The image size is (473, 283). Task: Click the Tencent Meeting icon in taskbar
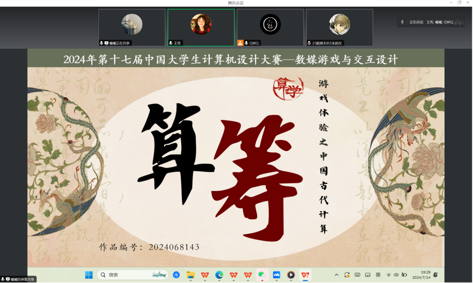coord(276,275)
